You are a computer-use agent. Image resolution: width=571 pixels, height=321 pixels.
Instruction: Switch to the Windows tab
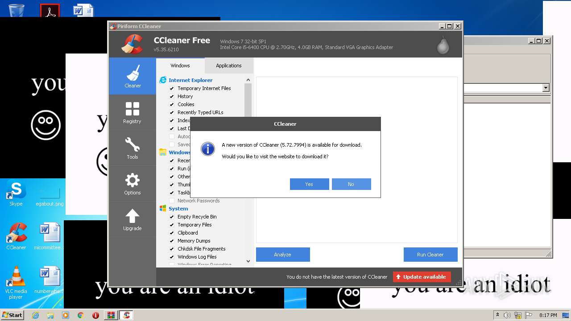pyautogui.click(x=180, y=66)
